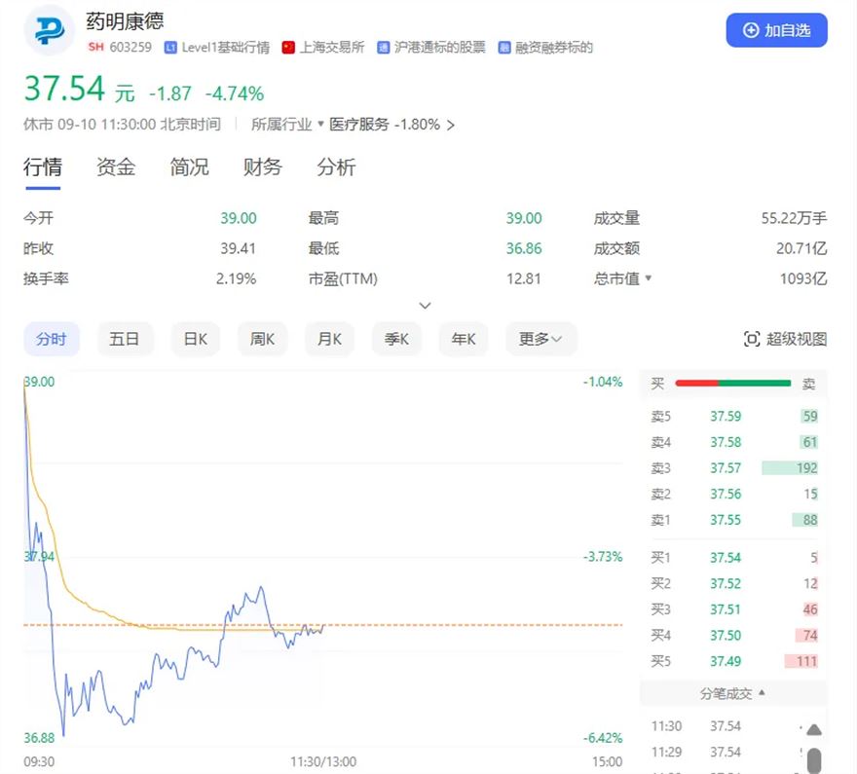Click the 融资融券标的 tag icon

point(504,47)
